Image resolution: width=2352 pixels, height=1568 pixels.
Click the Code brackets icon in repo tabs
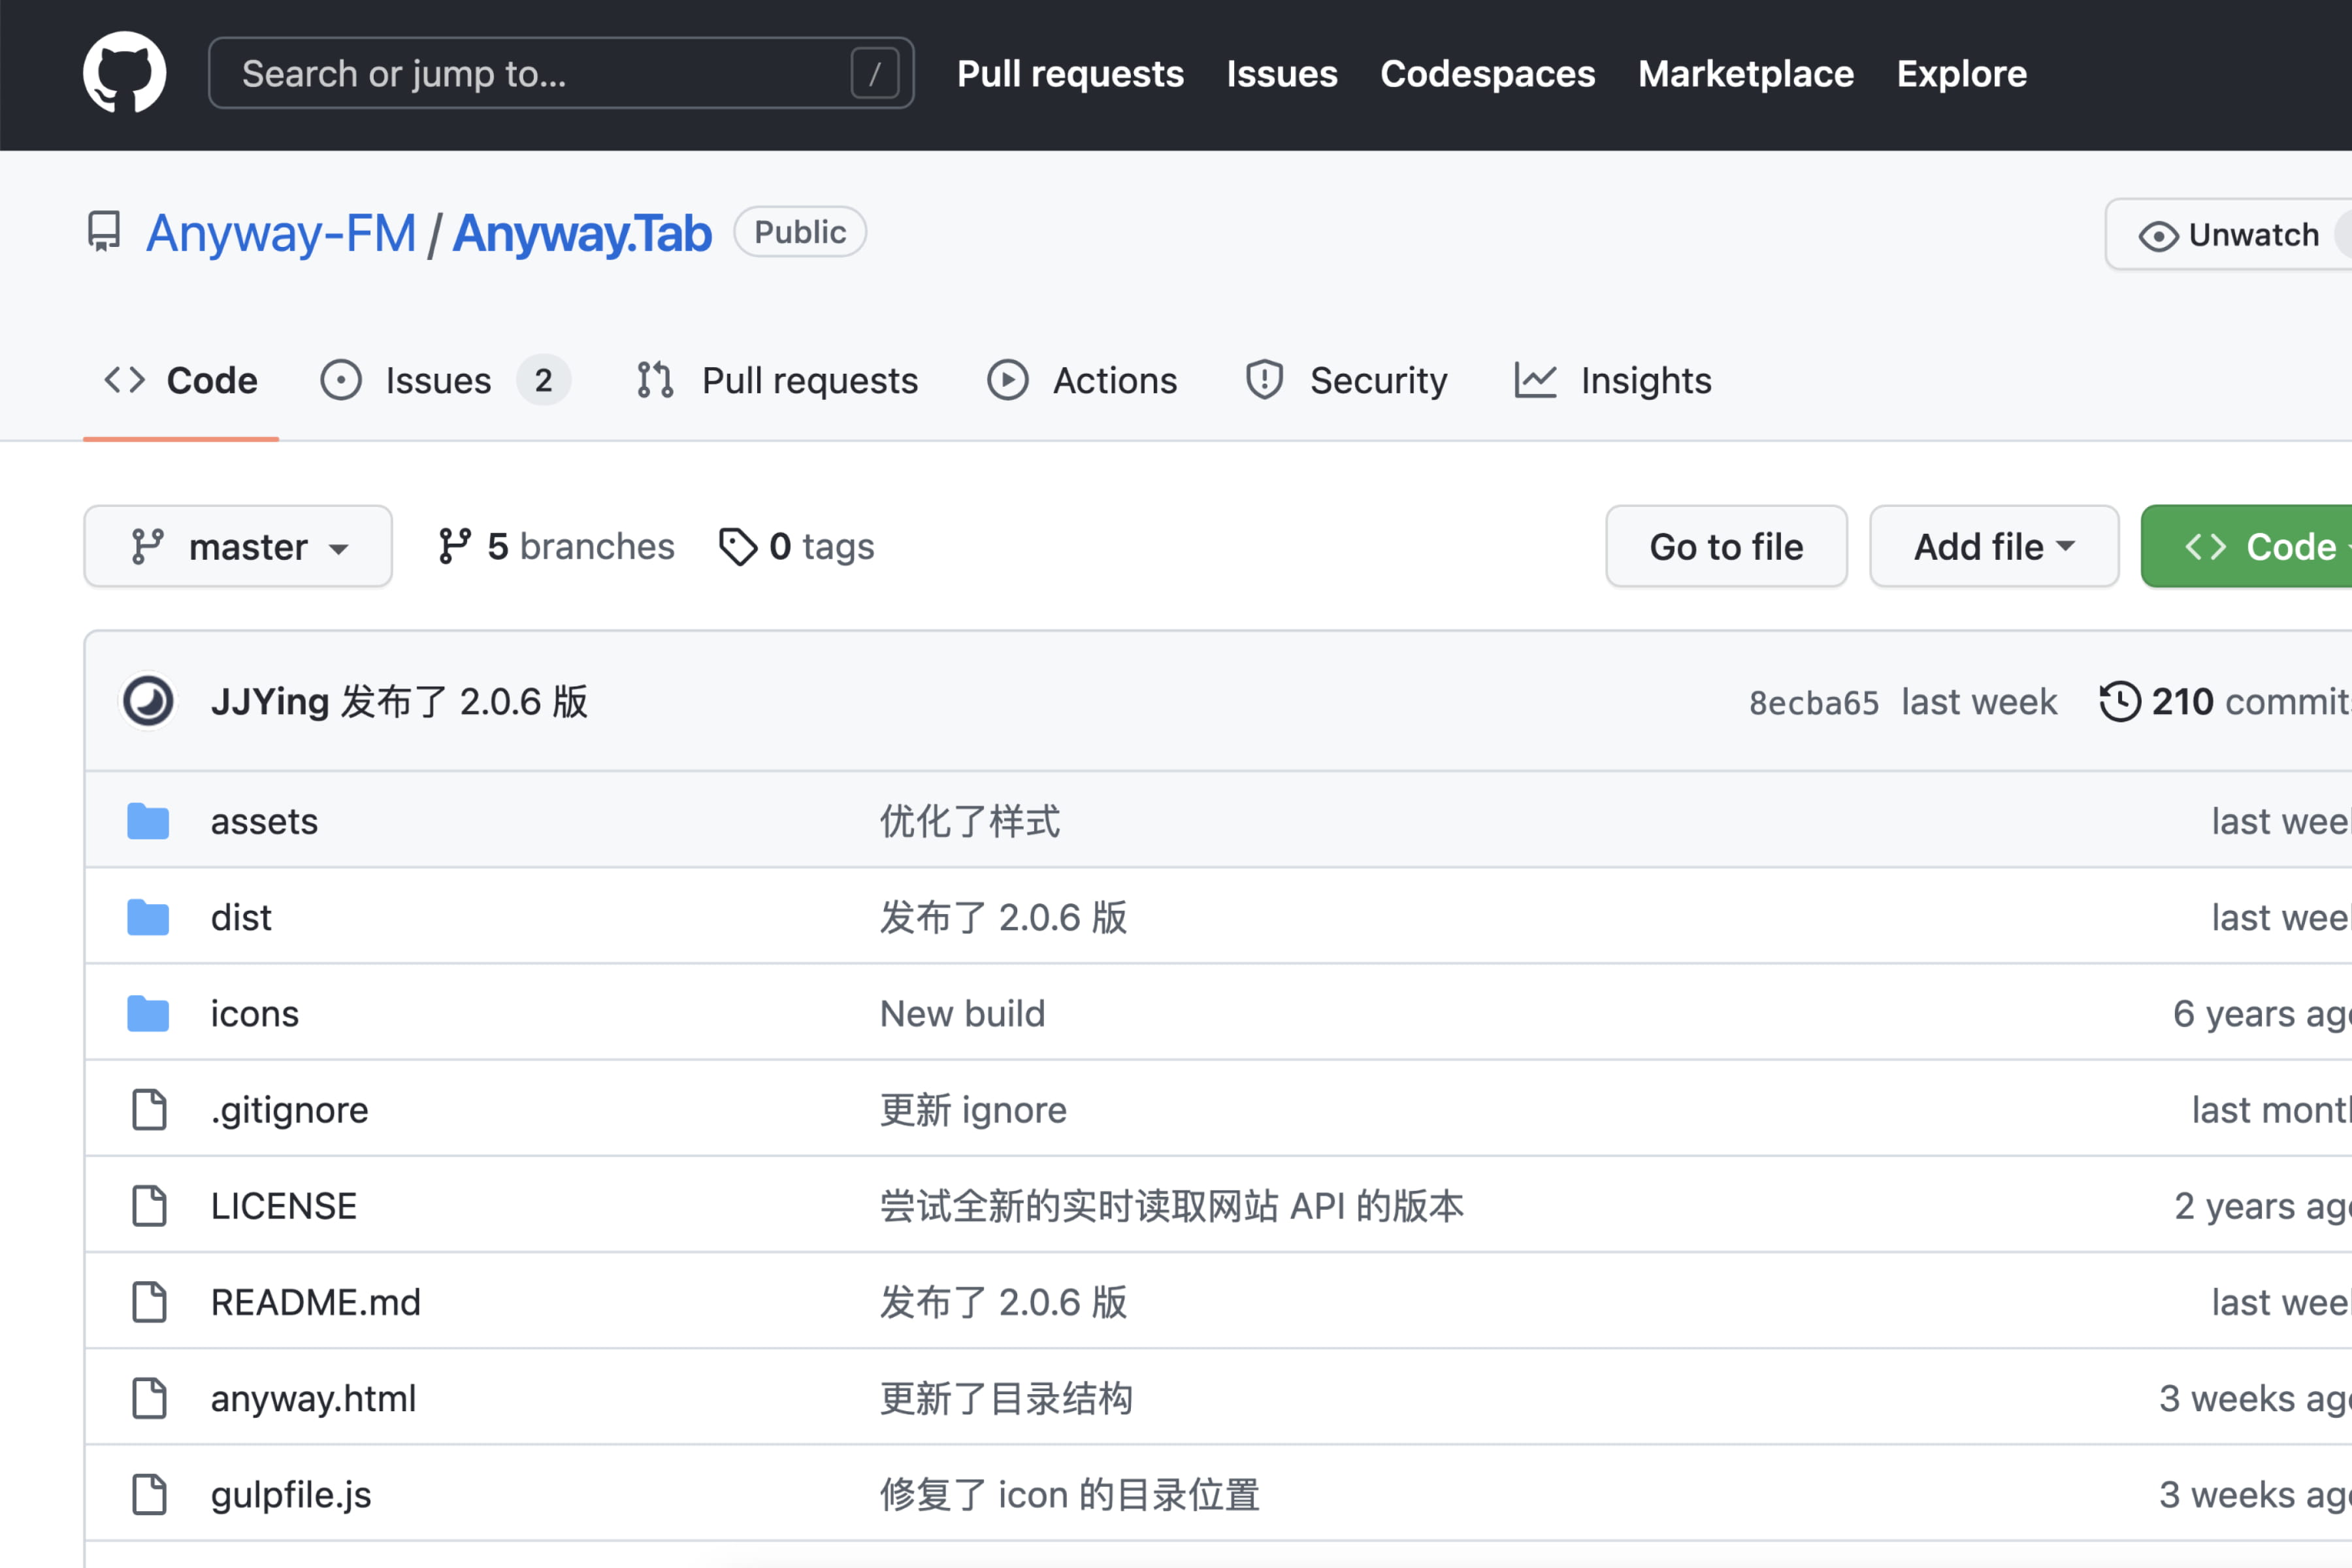[x=125, y=380]
